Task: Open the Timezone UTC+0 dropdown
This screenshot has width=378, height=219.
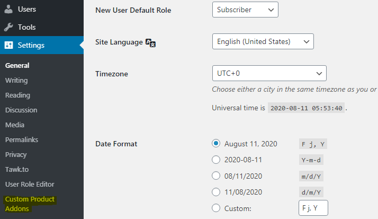Action: click(x=269, y=73)
